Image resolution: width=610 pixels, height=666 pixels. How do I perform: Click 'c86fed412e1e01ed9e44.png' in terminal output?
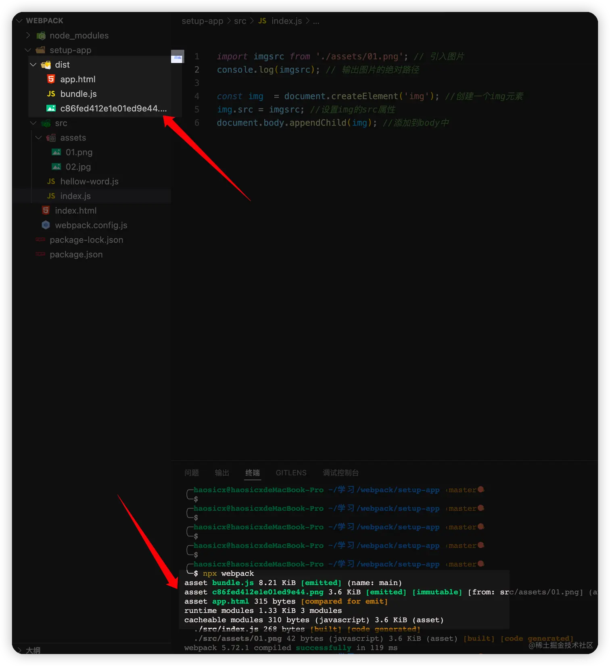point(267,592)
